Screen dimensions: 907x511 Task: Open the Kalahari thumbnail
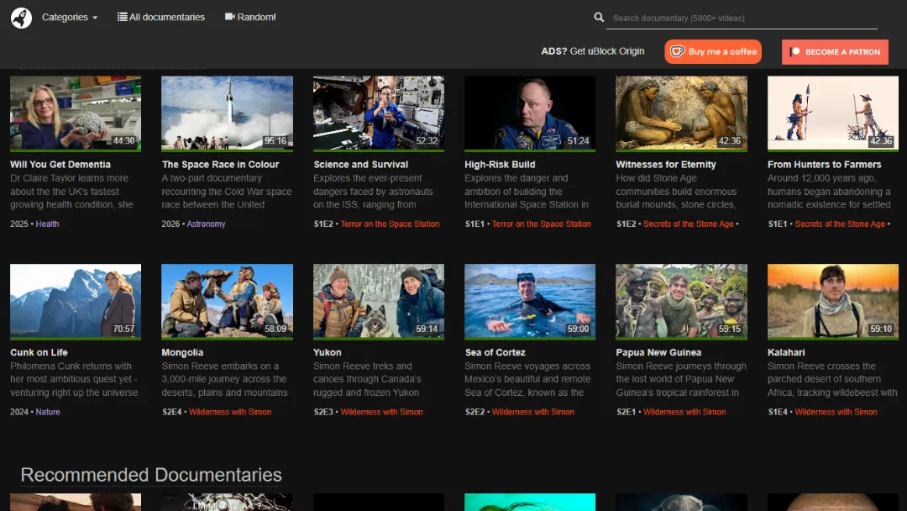click(833, 302)
